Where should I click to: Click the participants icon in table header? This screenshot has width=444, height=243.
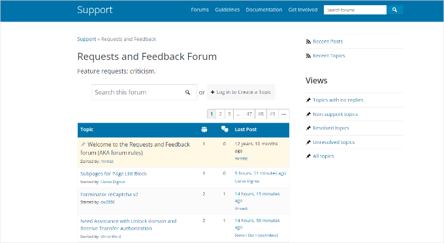[x=204, y=130]
